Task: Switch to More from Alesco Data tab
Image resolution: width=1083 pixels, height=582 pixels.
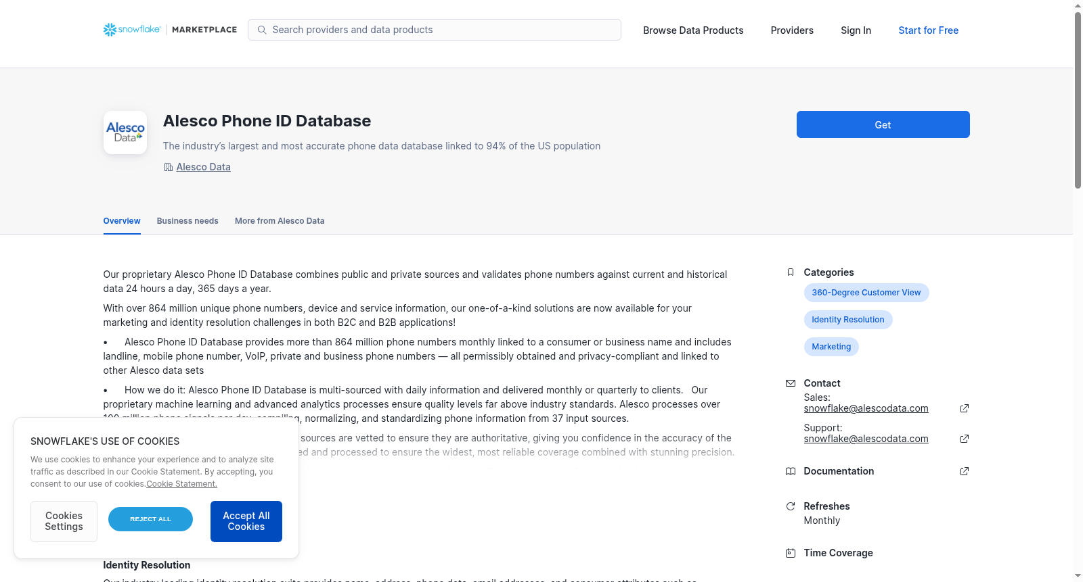Action: (x=280, y=221)
